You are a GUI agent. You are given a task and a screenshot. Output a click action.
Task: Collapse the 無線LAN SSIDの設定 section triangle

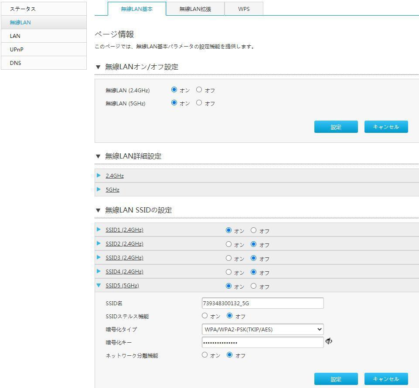coord(98,210)
